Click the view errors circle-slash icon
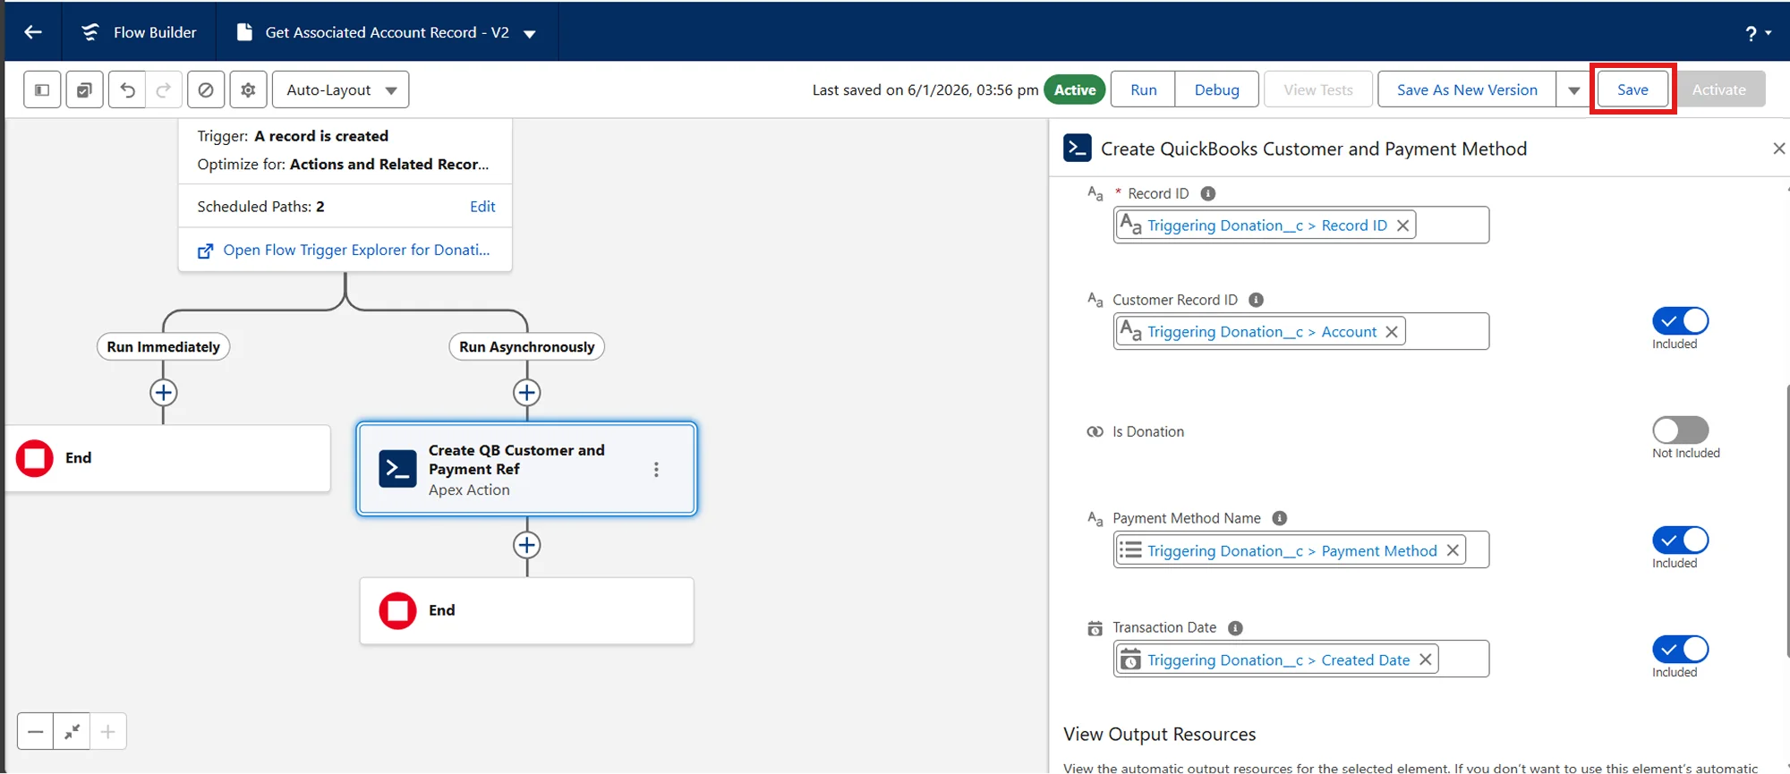The width and height of the screenshot is (1790, 774). 206,89
